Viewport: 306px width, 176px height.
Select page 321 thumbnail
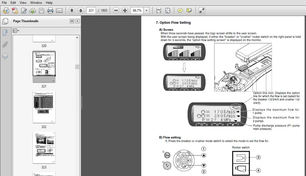pos(44,66)
